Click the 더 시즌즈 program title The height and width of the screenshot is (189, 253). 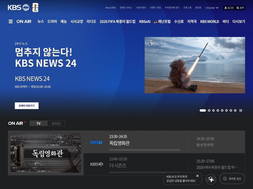point(118,166)
